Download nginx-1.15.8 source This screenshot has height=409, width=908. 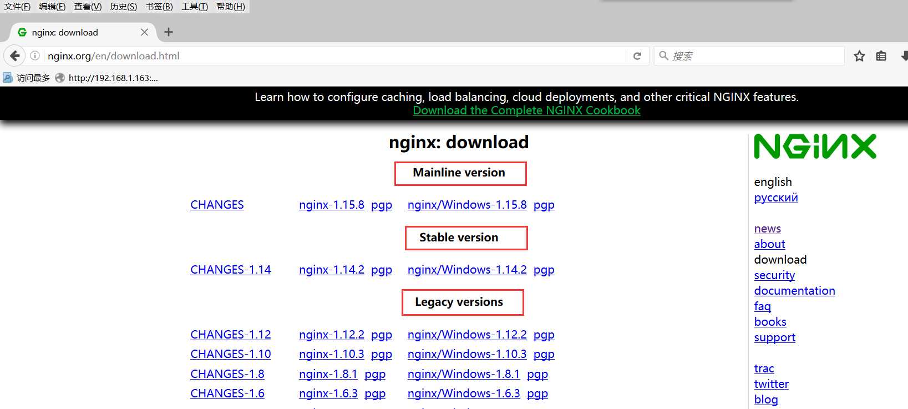tap(332, 205)
